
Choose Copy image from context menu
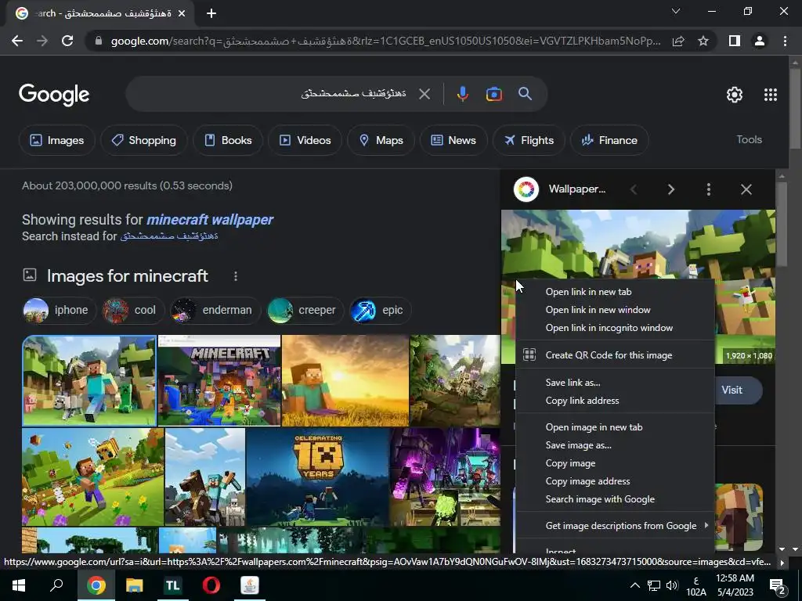pos(616,463)
